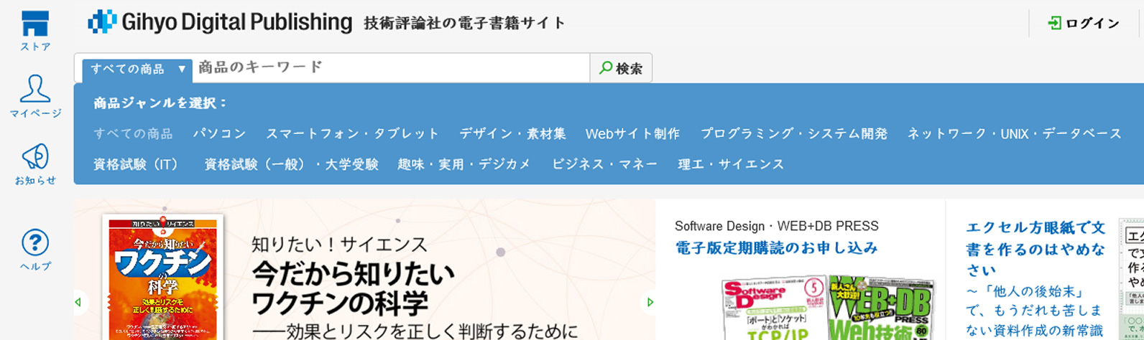Open the WEB+DB PRESS magazine cover
Screen dimensions: 1144x340
point(882,307)
